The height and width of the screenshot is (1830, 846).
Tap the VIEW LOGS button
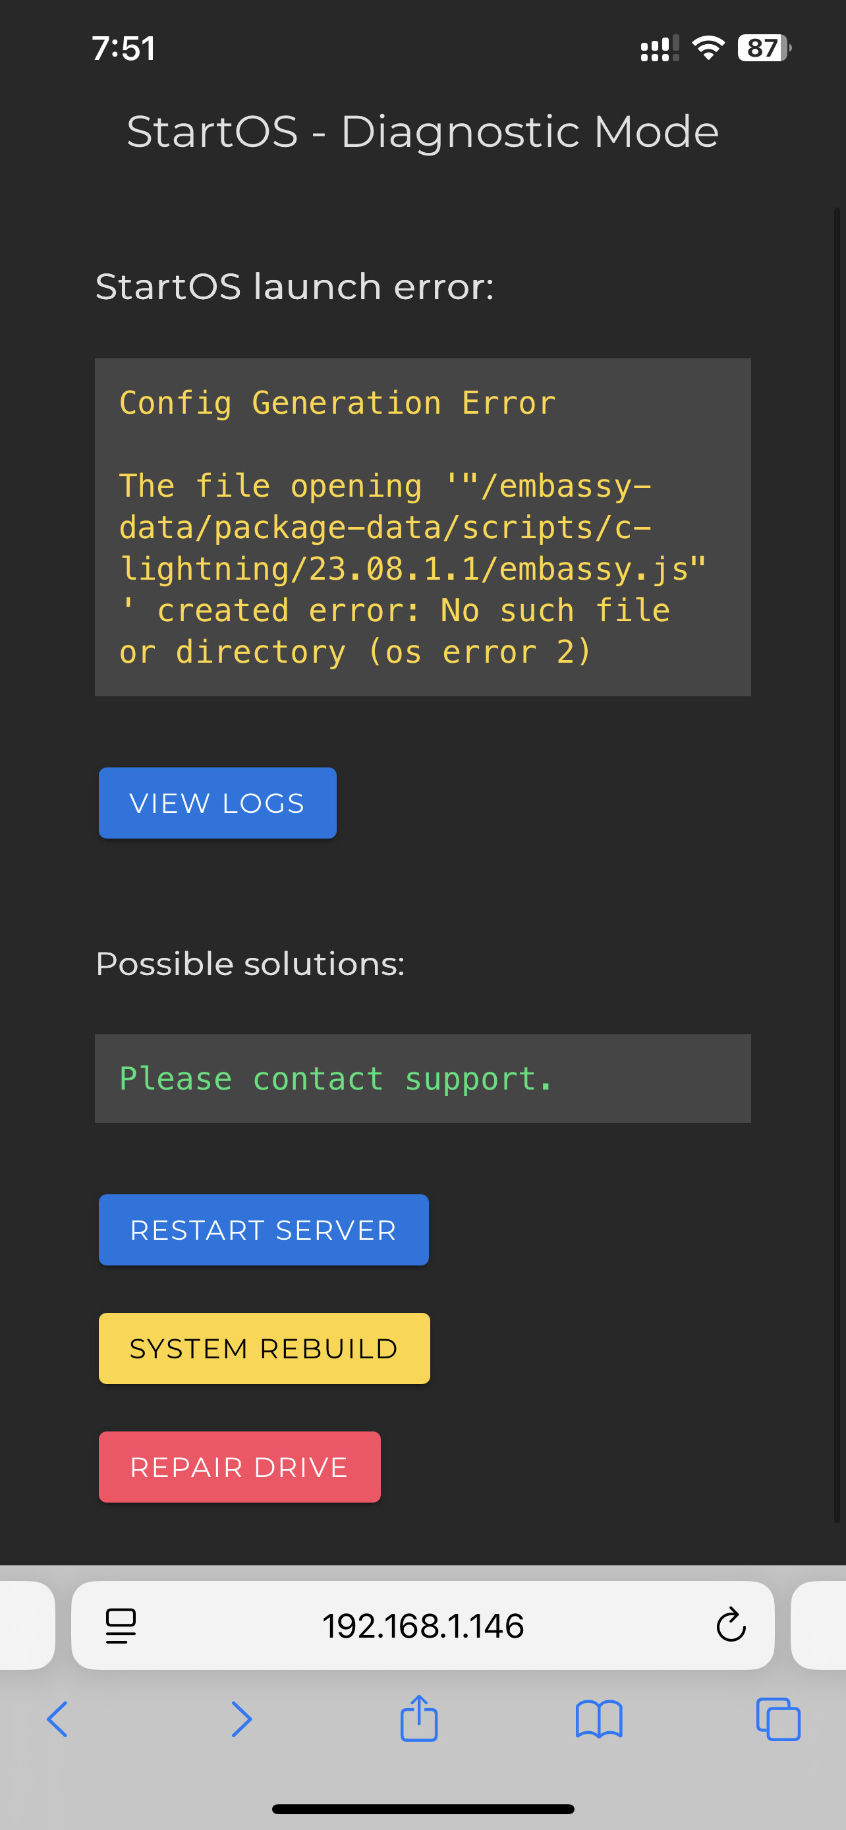[217, 803]
